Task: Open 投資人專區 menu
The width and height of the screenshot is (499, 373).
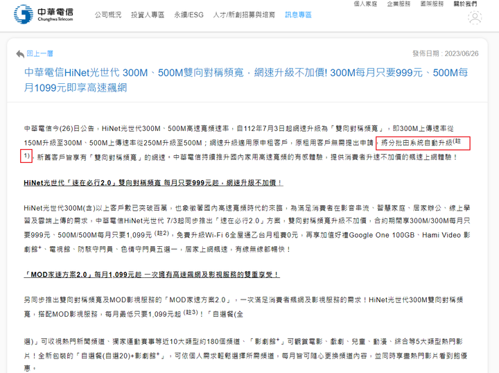Action: point(148,15)
